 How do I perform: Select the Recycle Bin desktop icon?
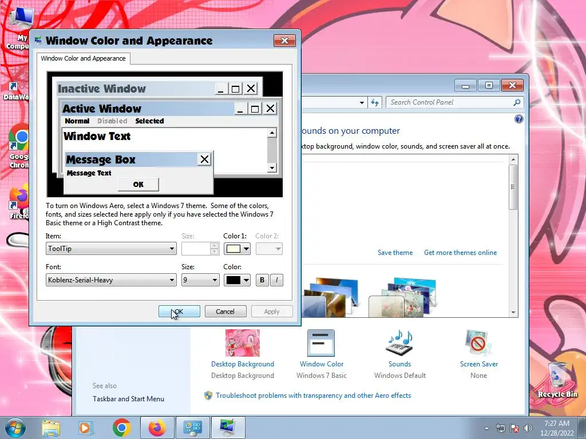tap(557, 380)
